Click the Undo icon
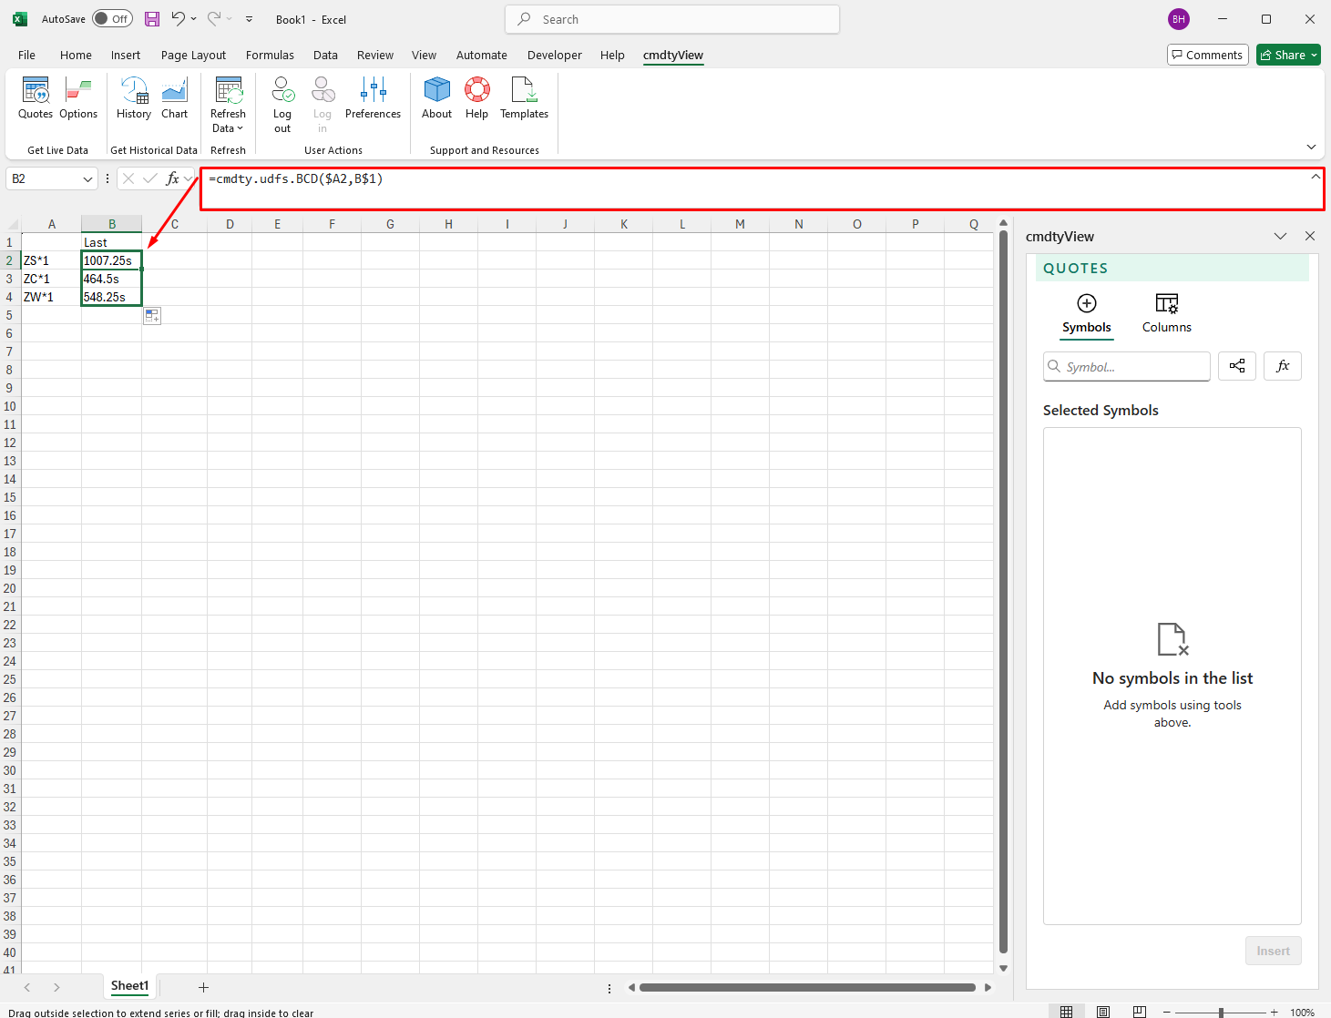Image resolution: width=1331 pixels, height=1018 pixels. tap(179, 19)
